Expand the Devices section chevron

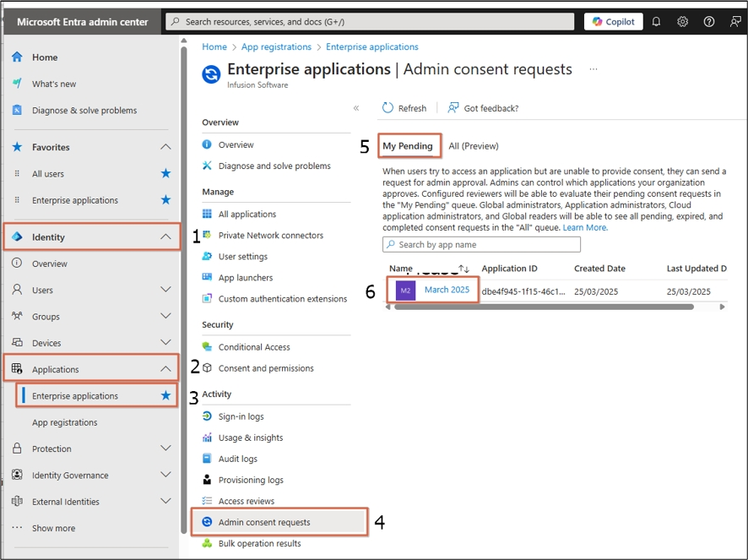(x=165, y=342)
